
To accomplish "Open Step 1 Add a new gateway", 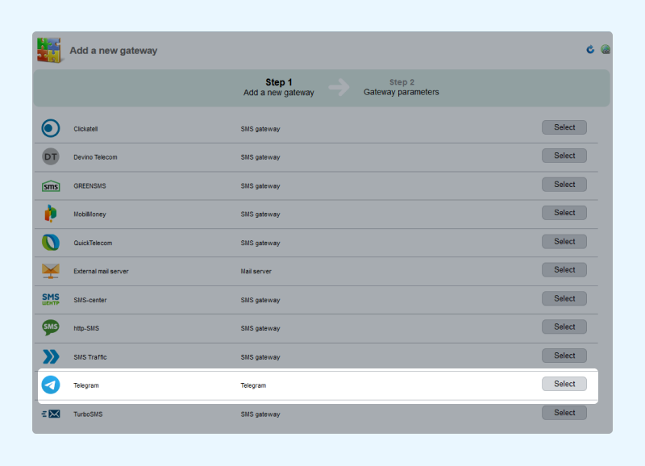I will [278, 87].
